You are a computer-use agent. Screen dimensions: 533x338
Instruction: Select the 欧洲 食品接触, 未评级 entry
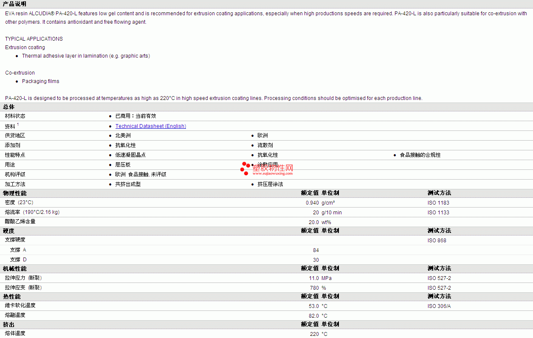coord(141,175)
